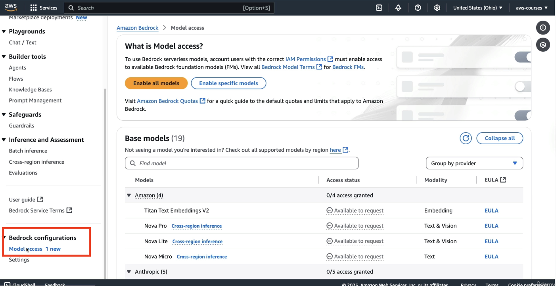This screenshot has height=286, width=556.
Task: Click the sidebar vertical scrollbar
Action: tap(105, 183)
